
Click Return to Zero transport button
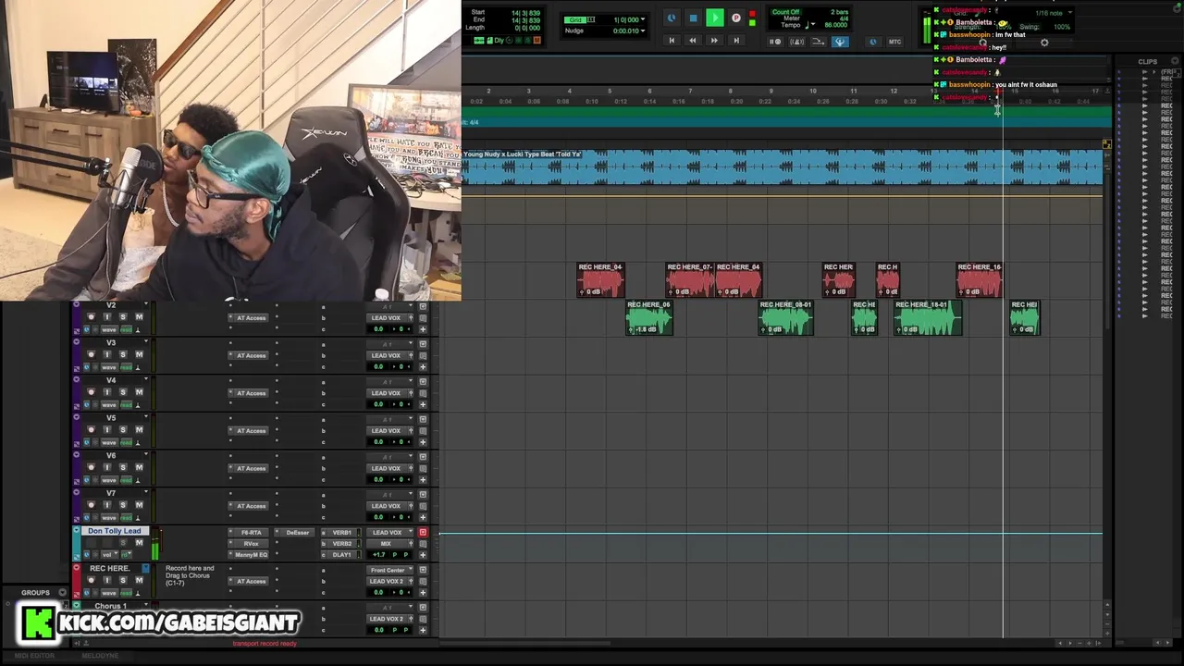point(672,41)
